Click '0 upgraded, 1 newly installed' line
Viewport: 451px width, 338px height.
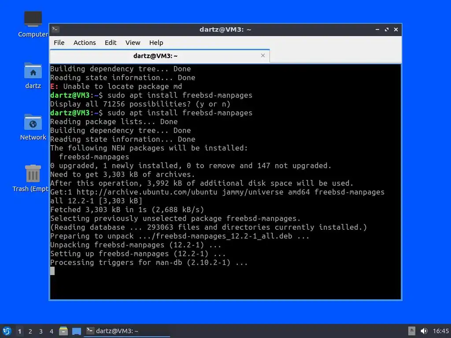pos(191,165)
